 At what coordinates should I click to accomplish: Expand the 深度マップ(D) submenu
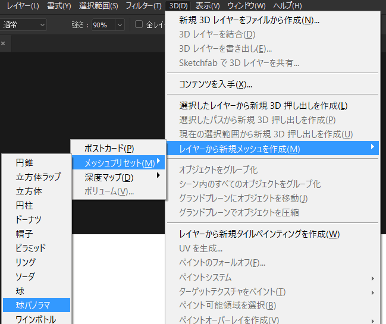click(118, 177)
